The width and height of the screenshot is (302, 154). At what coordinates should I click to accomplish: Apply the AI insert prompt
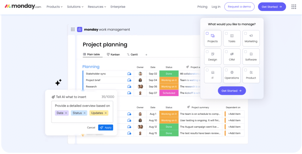point(106,128)
